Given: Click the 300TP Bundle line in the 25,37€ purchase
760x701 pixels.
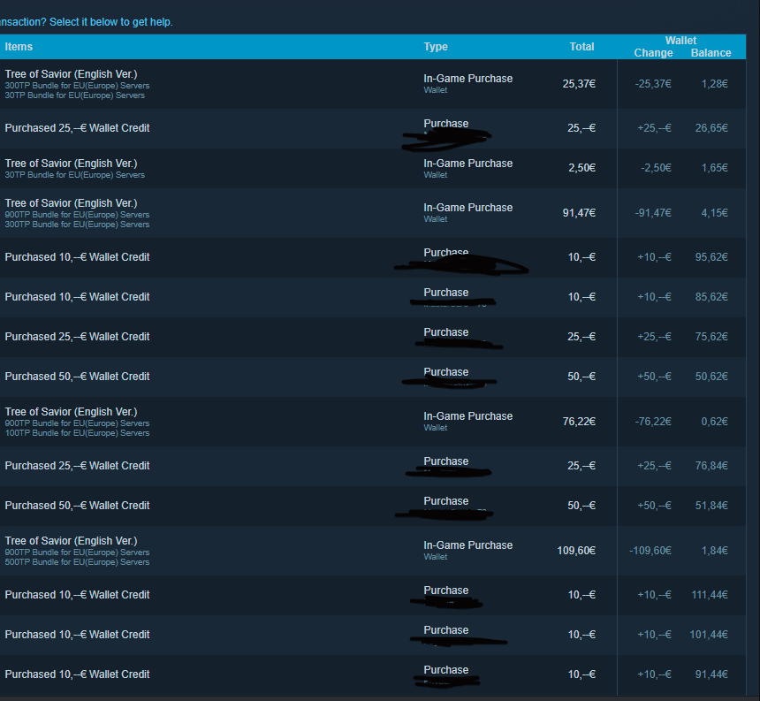Looking at the screenshot, I should 77,86.
